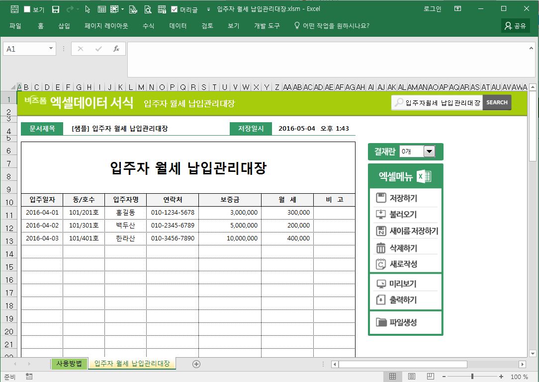The image size is (539, 382).
Task: Uncheck the 머리글 headings checkbox
Action: (174, 9)
